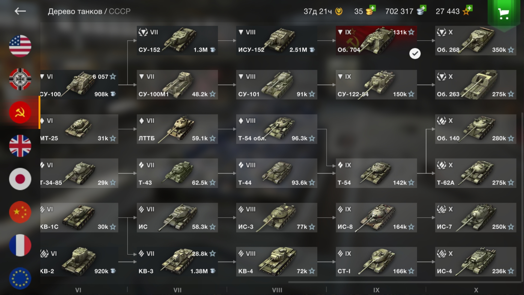Select the Germany flag nation
Image resolution: width=524 pixels, height=295 pixels.
coord(20,79)
